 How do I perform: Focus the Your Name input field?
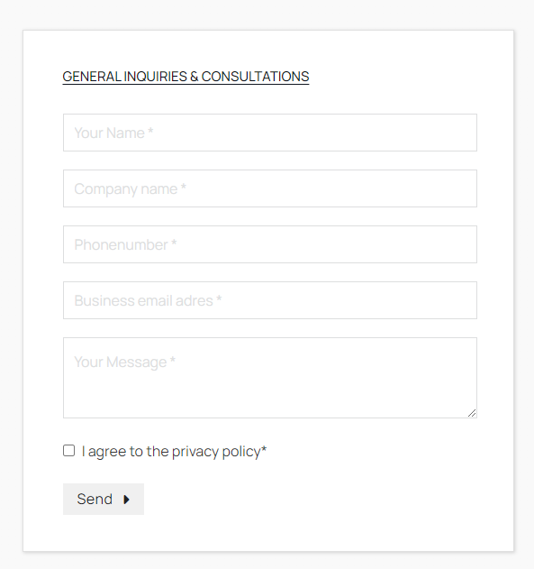click(x=270, y=133)
